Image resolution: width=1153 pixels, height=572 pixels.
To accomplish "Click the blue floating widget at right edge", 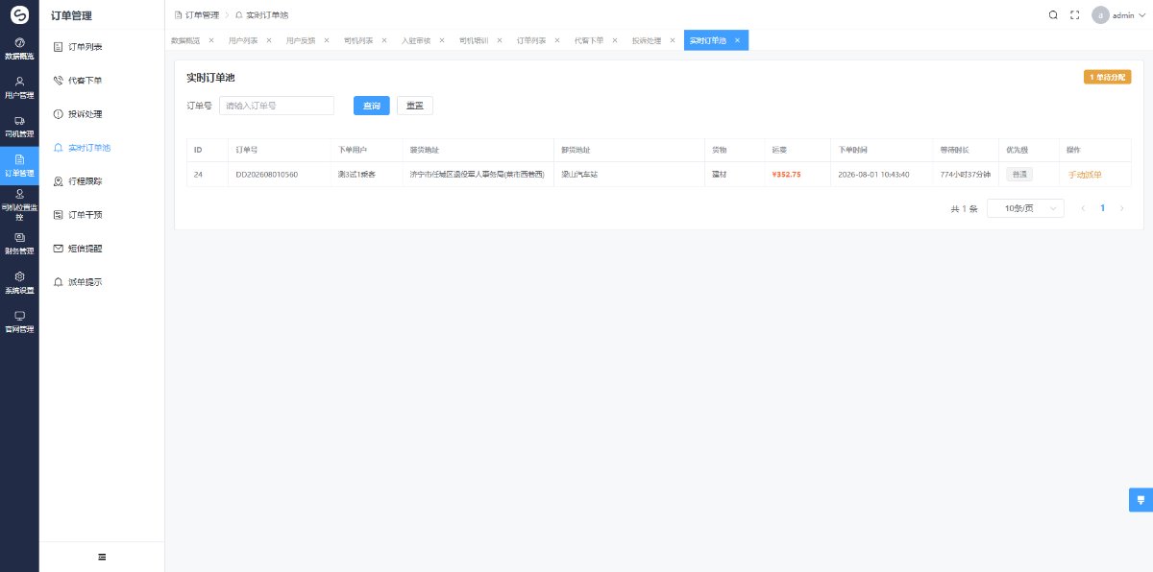I will click(1141, 500).
